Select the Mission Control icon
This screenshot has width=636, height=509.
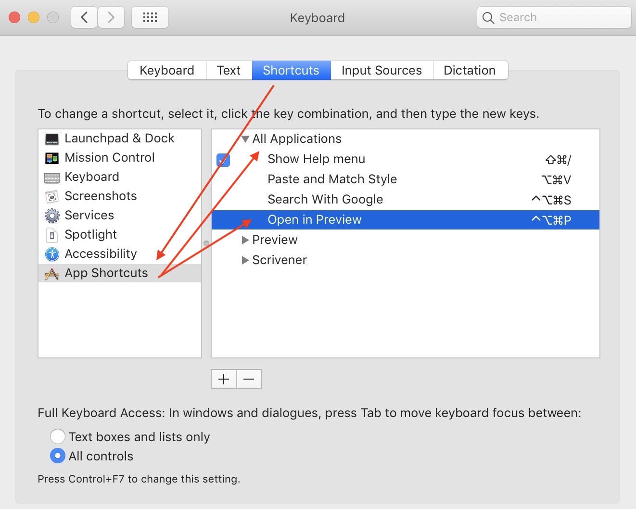point(51,158)
